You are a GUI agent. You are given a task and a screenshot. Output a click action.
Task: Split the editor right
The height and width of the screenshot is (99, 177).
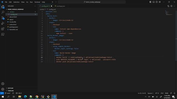(x=171, y=6)
